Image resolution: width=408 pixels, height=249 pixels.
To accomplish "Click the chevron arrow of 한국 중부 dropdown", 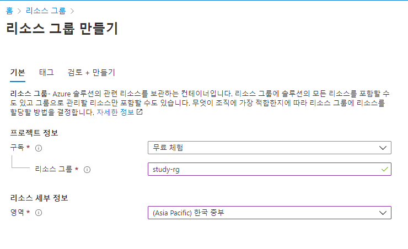I will point(383,213).
